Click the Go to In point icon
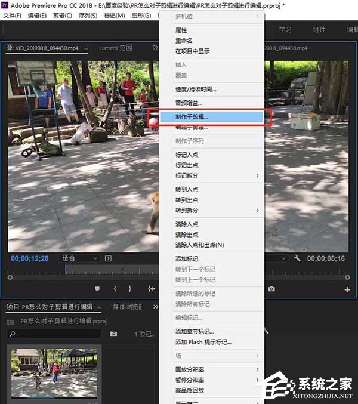This screenshot has width=358, height=404. (152, 289)
